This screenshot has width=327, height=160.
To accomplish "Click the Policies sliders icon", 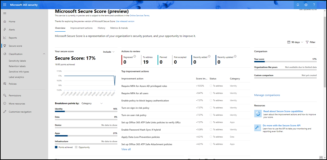I will click(x=5, y=84).
